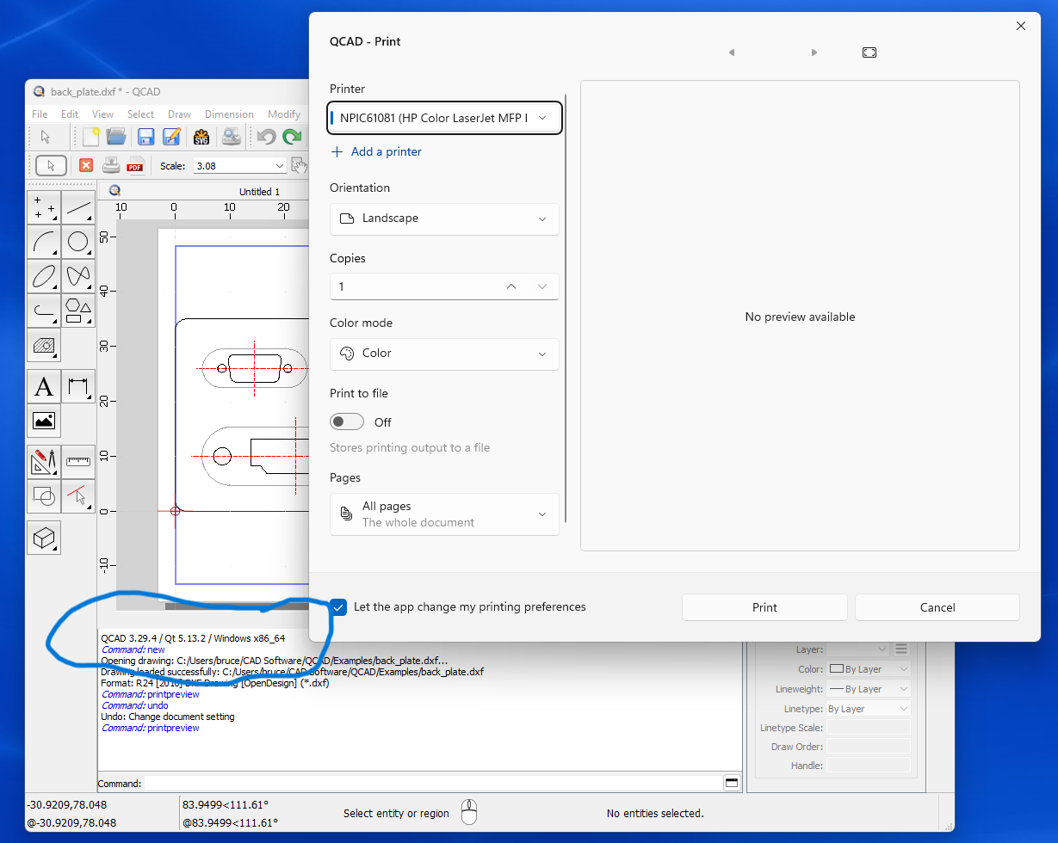The height and width of the screenshot is (843, 1058).
Task: Undo the last action
Action: coord(267,137)
